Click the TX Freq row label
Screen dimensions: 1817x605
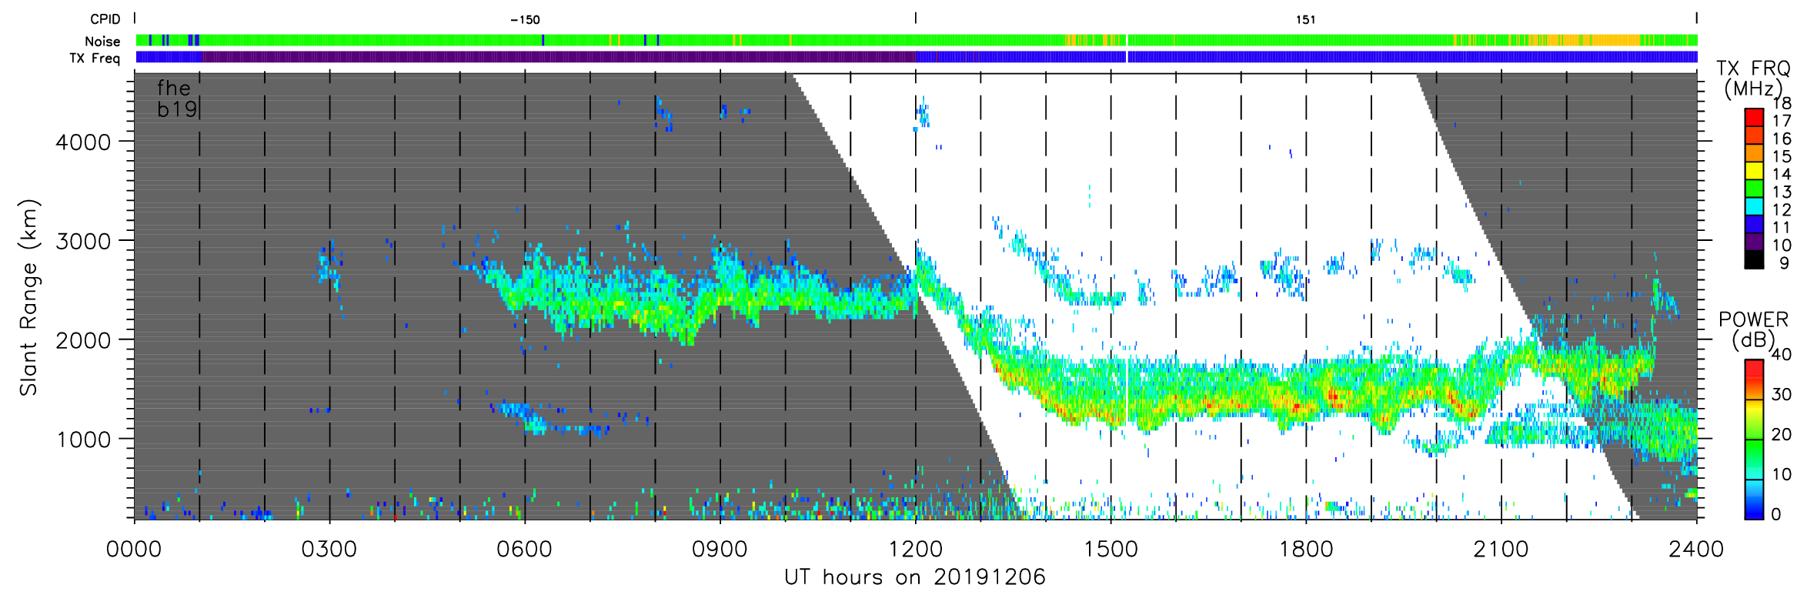click(95, 58)
